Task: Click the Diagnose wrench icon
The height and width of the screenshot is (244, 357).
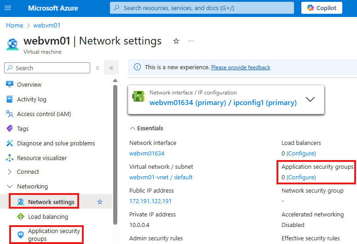Action: [x=10, y=143]
